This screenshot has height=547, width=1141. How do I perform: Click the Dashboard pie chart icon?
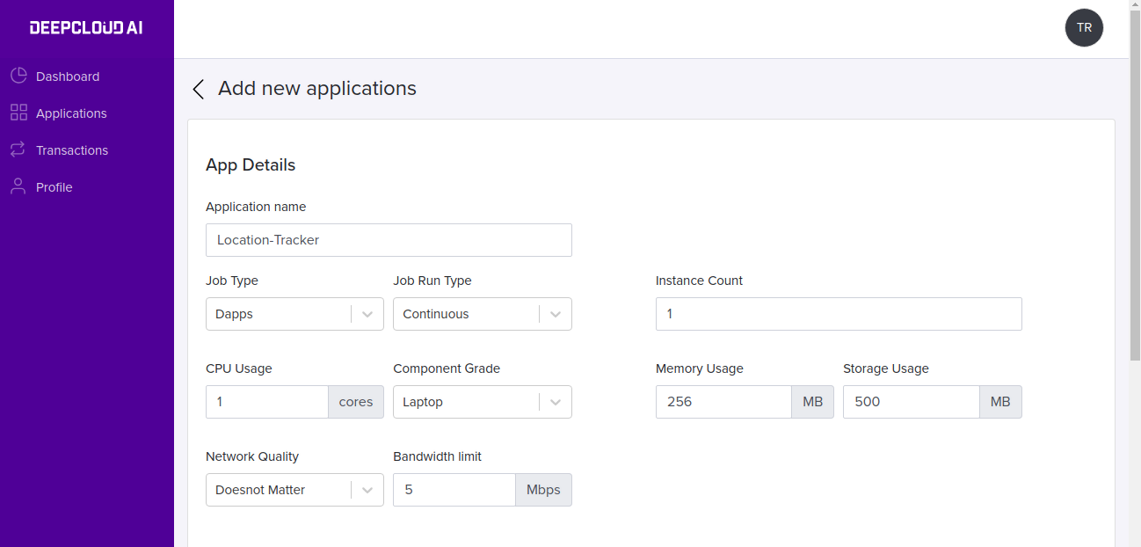point(18,76)
